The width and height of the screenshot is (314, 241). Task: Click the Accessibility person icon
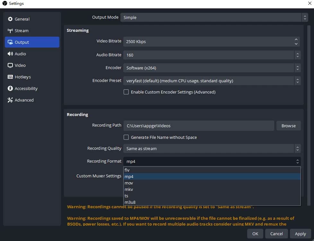(x=10, y=88)
